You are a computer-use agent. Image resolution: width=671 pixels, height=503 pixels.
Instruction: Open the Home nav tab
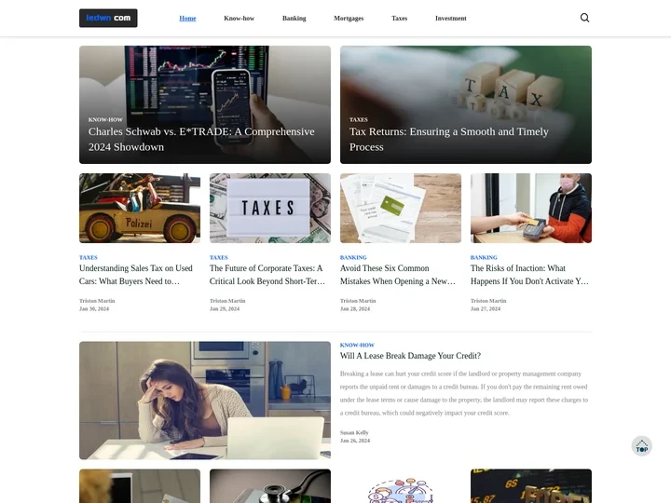coord(187,19)
